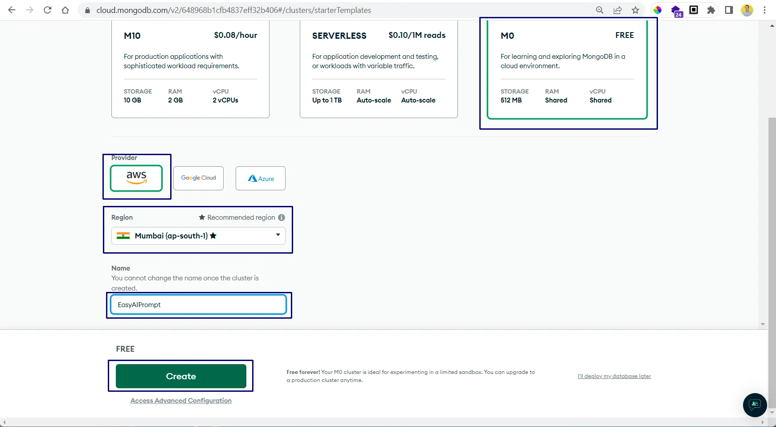
Task: Open Access Advanced Configuration link
Action: tap(181, 401)
